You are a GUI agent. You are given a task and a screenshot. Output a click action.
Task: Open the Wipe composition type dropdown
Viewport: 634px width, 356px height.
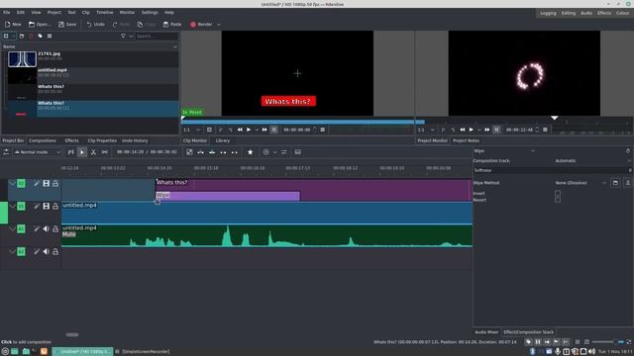pyautogui.click(x=504, y=151)
